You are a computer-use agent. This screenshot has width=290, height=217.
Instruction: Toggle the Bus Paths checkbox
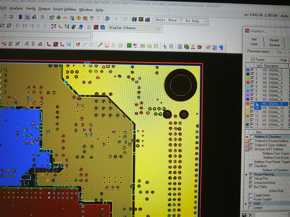click(x=251, y=187)
